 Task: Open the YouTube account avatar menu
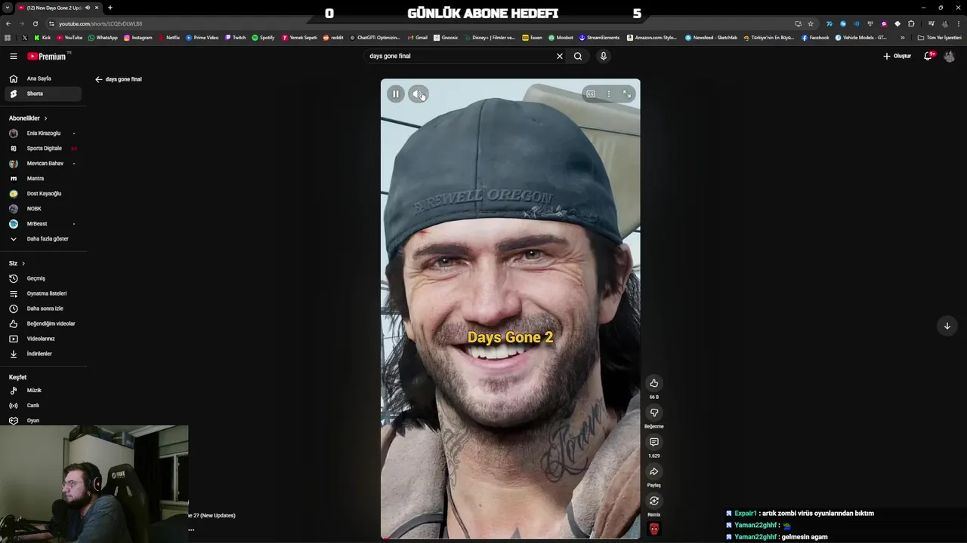950,56
